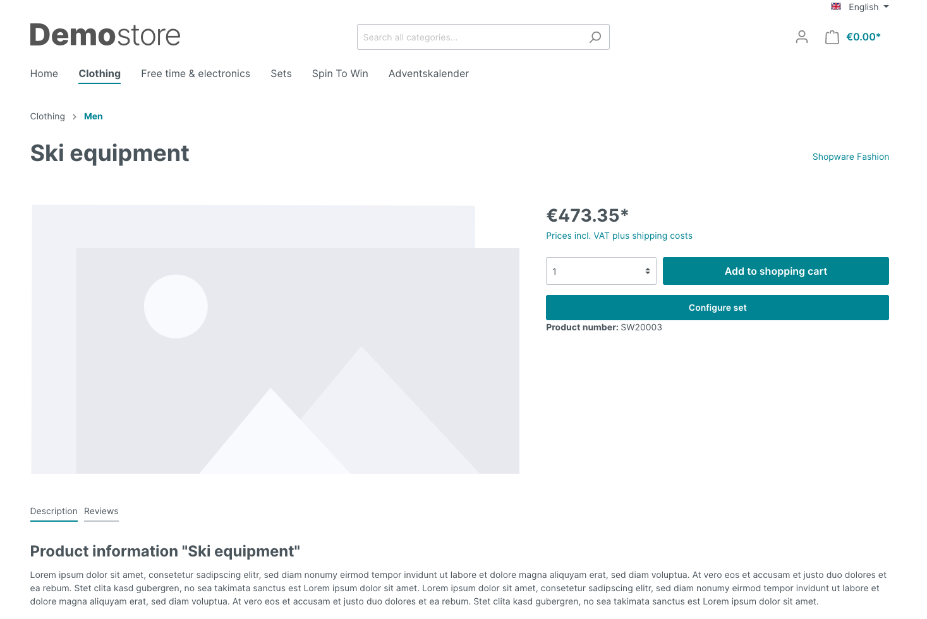Open the Sets navigation item
Screen dimensions: 927x619
281,74
